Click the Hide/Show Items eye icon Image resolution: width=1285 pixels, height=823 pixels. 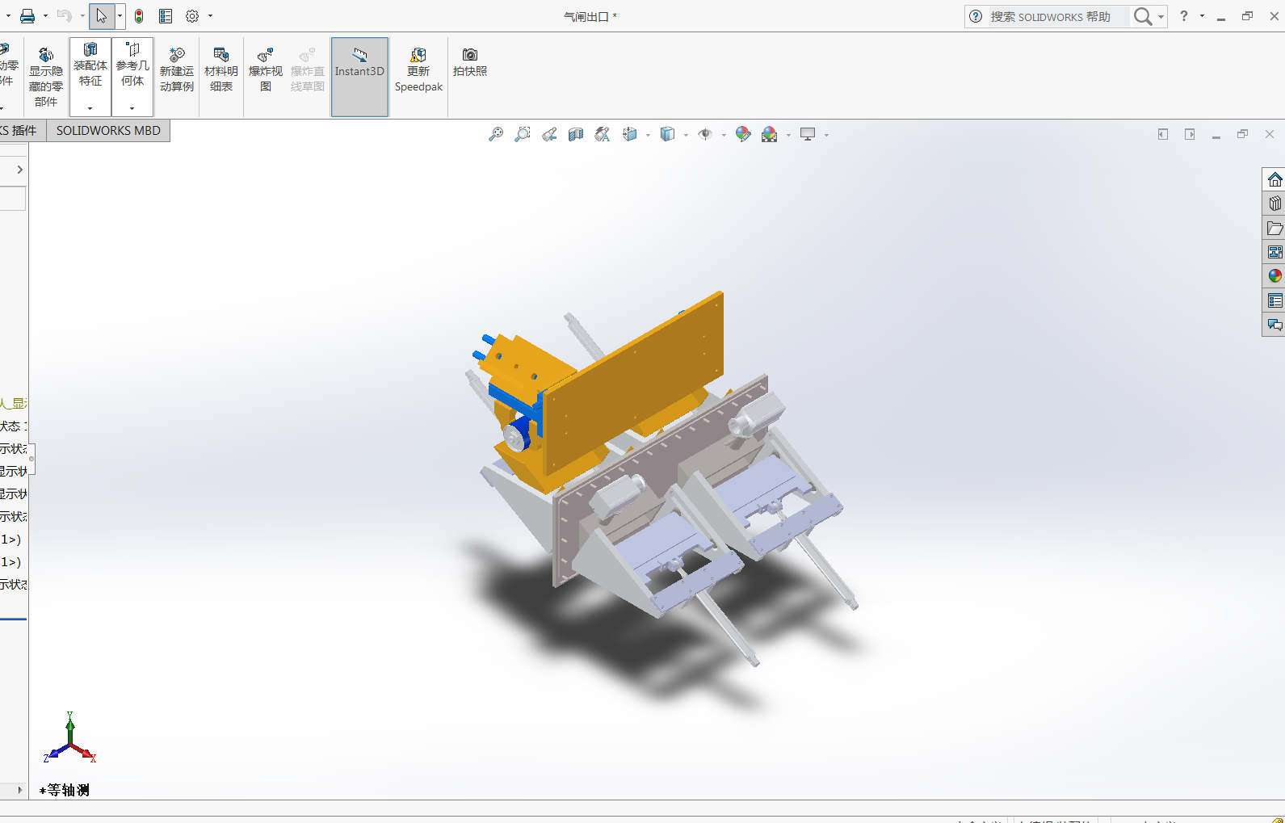pyautogui.click(x=705, y=134)
